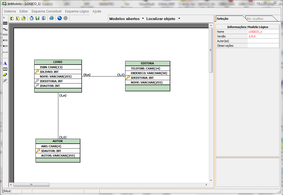The image size is (283, 195).
Task: Click the door icon to close the model
Action: pos(44,18)
